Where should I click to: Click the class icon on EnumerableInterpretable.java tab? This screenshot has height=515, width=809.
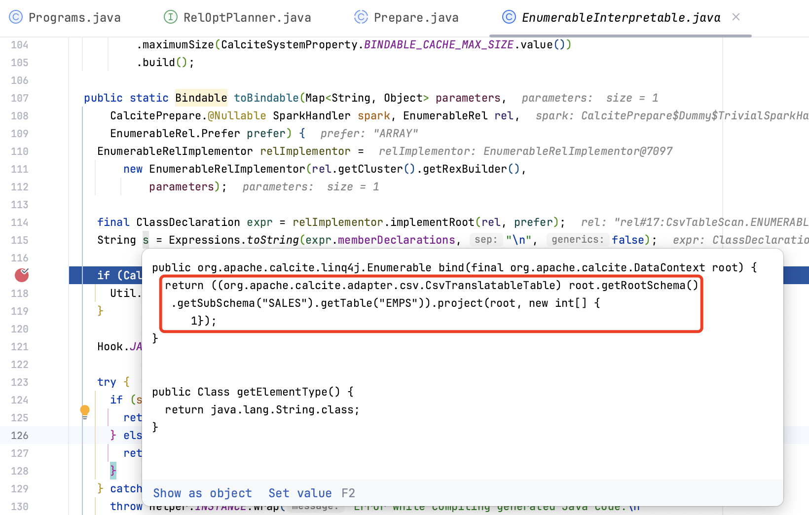509,17
